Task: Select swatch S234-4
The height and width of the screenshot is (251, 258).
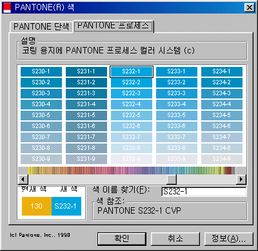Action: (222, 104)
